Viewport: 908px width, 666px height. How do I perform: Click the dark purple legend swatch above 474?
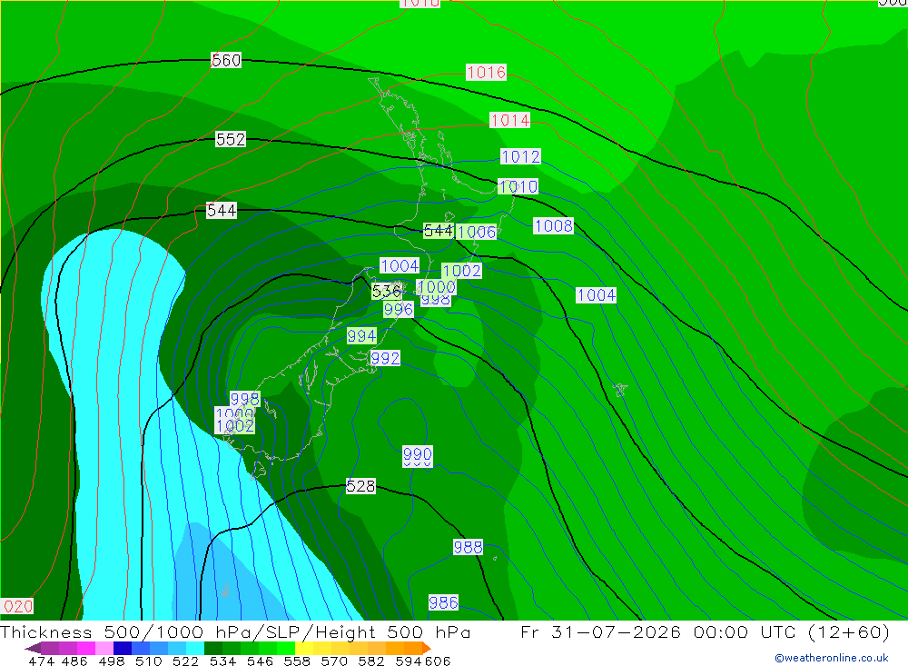[x=49, y=648]
